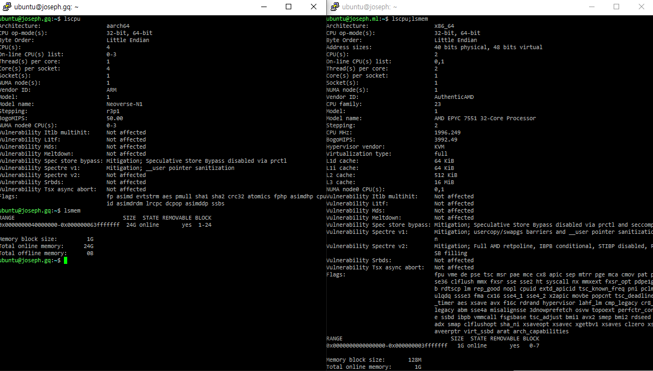Click 'adx smap clflushopt sha_ni' flags line
653x371 pixels.
point(544,325)
